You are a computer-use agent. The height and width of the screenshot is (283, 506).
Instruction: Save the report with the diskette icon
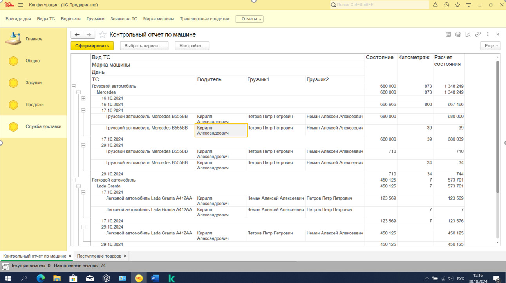[x=448, y=34]
